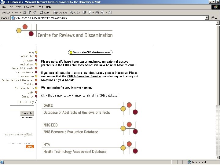This screenshot has height=165, width=220.
Task: Click the Mail toolbar icon
Action: tap(90, 13)
